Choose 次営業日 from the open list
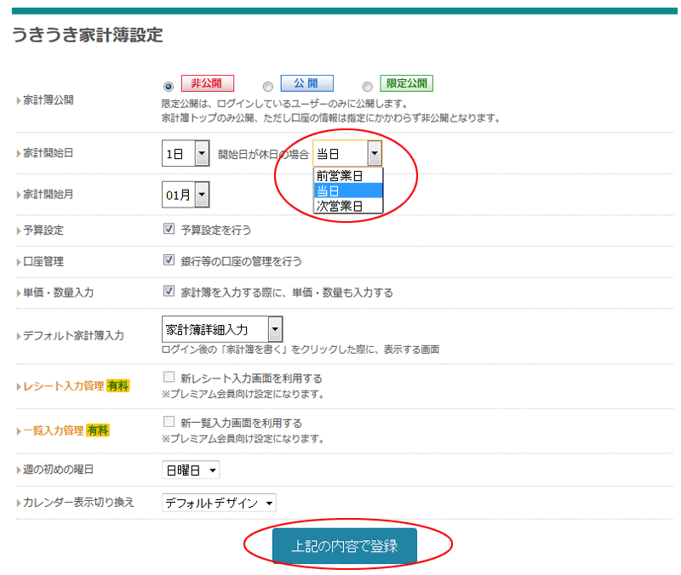Screen dimensions: 681x575 [x=348, y=206]
